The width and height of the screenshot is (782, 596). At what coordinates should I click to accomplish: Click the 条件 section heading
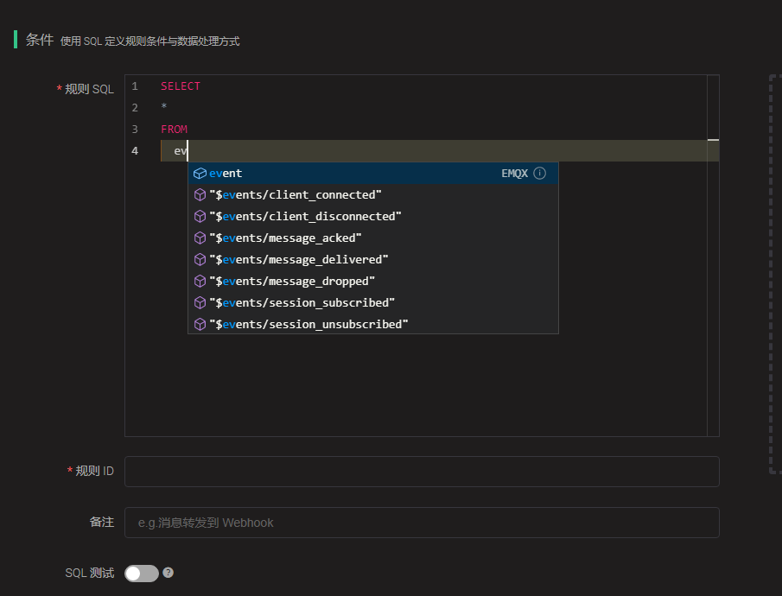coord(40,40)
